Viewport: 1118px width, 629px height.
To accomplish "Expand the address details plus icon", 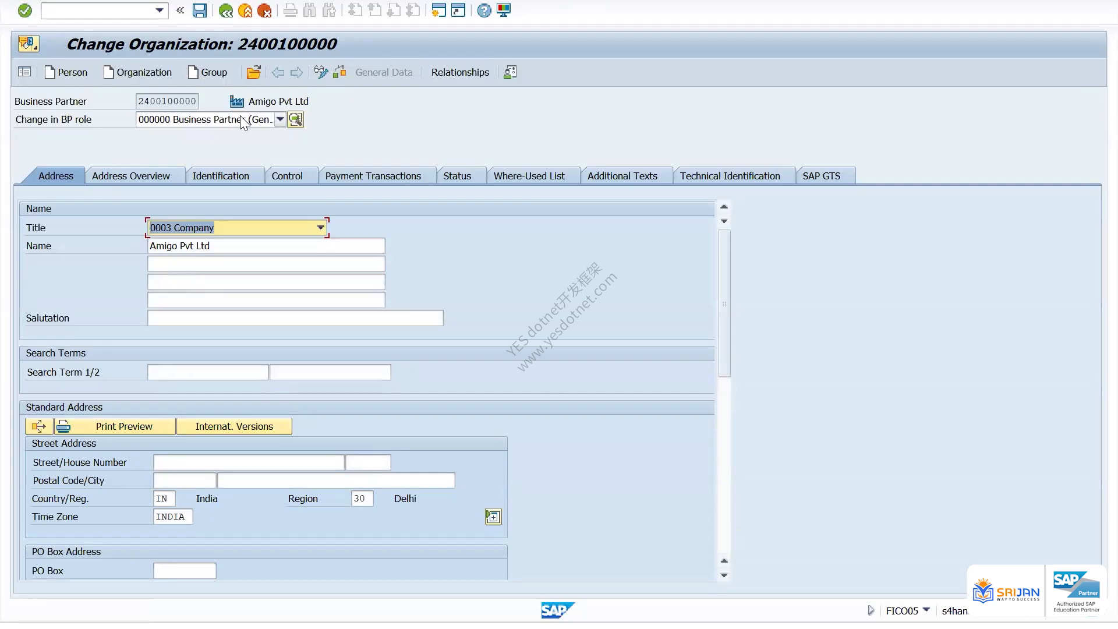I will tap(493, 517).
